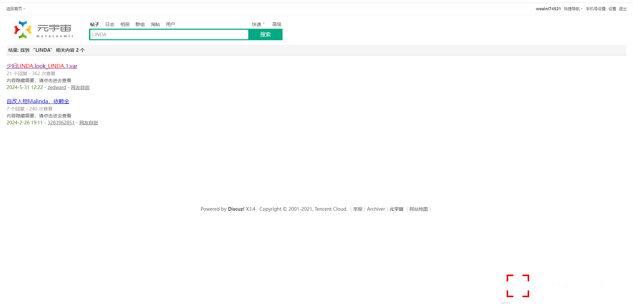633x306 pixels.
Task: Open the 自改人物Malinda post
Action: pyautogui.click(x=38, y=101)
